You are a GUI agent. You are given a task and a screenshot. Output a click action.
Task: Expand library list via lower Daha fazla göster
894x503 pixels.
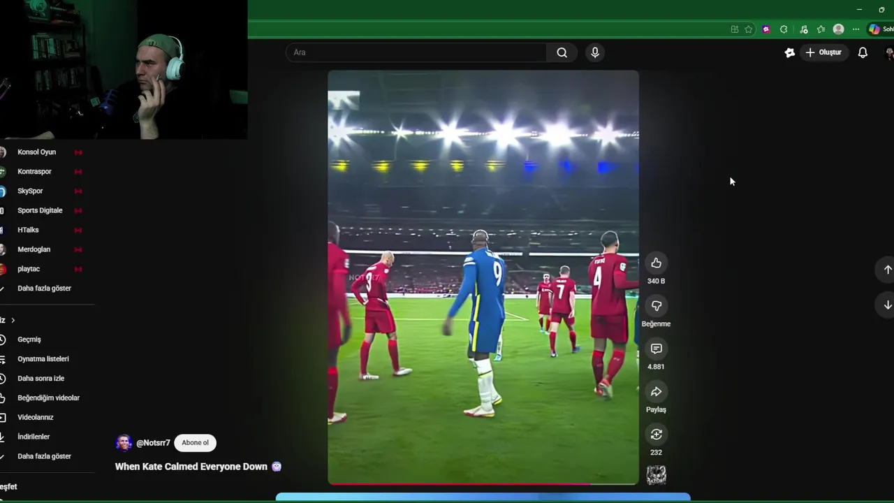pos(44,456)
